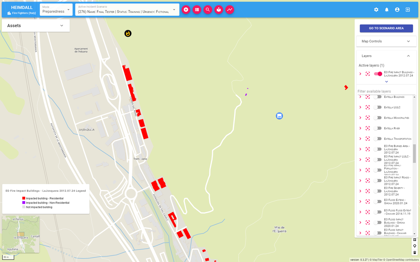Screen dimensions: 420x262
Task: Enable Entella River layer
Action: coord(377,128)
